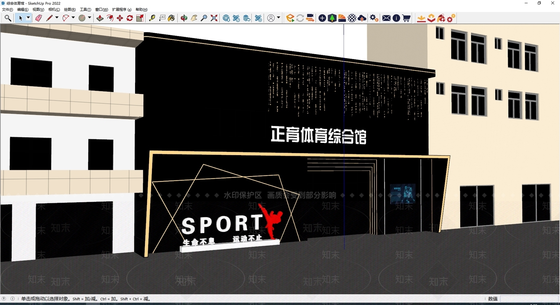Open the 编辑(E) menu

pos(23,9)
